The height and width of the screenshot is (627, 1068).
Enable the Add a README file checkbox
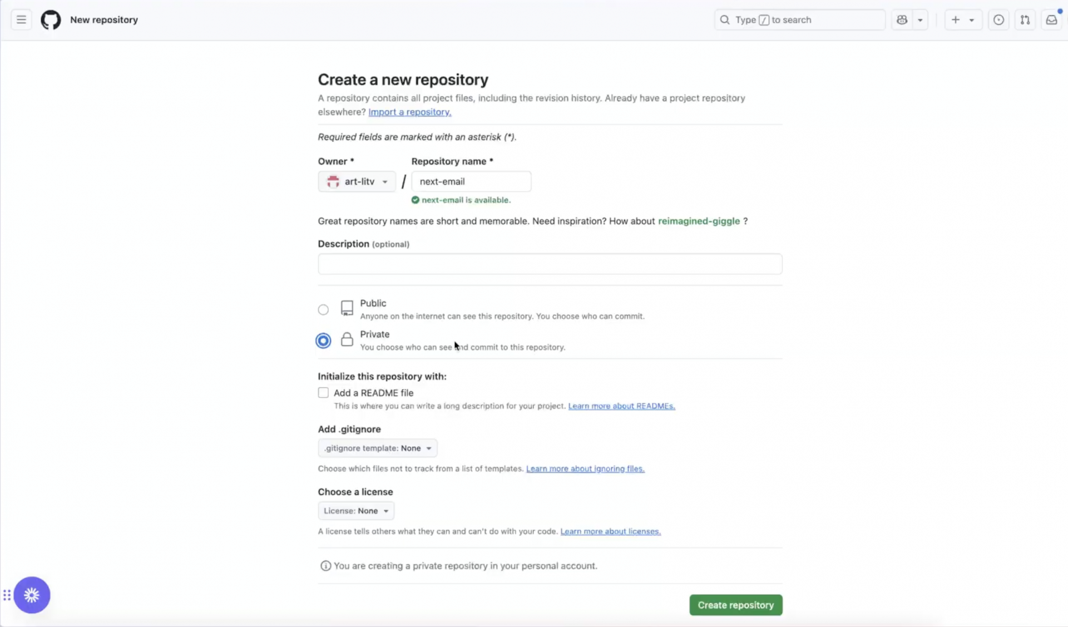(323, 392)
